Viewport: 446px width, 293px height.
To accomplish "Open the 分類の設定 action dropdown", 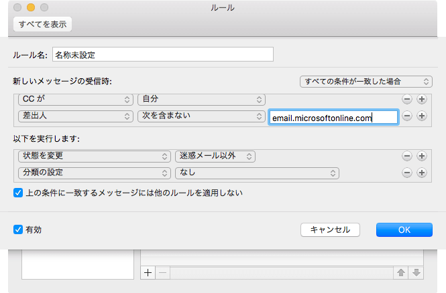I will click(x=95, y=173).
